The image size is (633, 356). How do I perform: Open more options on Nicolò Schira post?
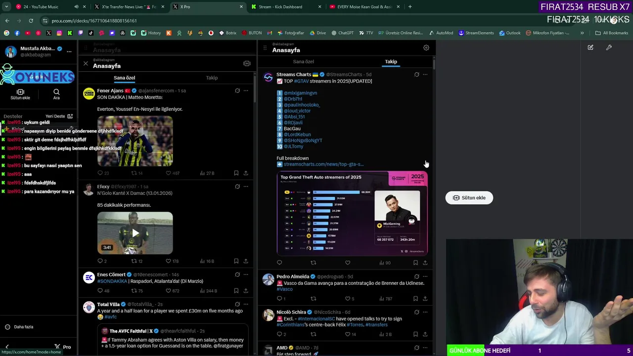coord(425,312)
